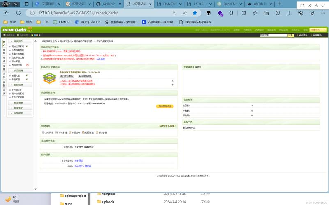The width and height of the screenshot is (329, 205).
Task: Open the browser downloads arrow icon
Action: pyautogui.click(x=289, y=13)
